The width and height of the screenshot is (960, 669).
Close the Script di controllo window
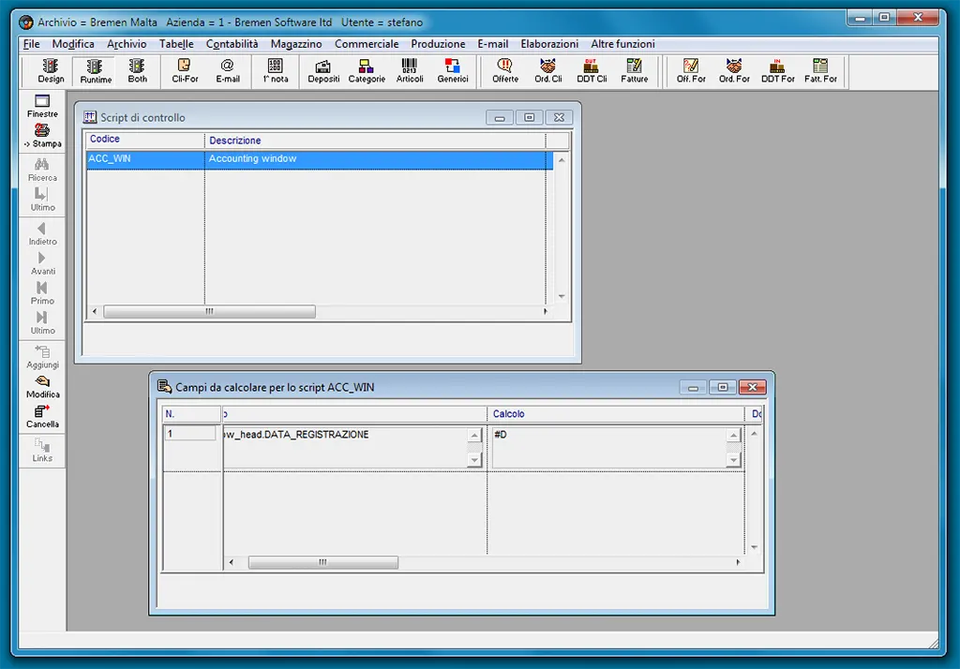tap(559, 117)
